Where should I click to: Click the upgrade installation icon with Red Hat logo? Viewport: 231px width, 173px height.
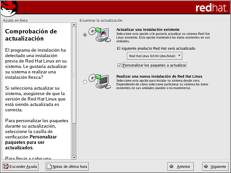(x=100, y=35)
